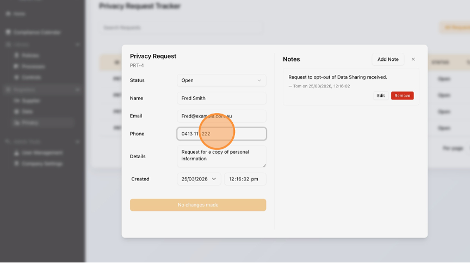Click the Details text area

(x=221, y=156)
